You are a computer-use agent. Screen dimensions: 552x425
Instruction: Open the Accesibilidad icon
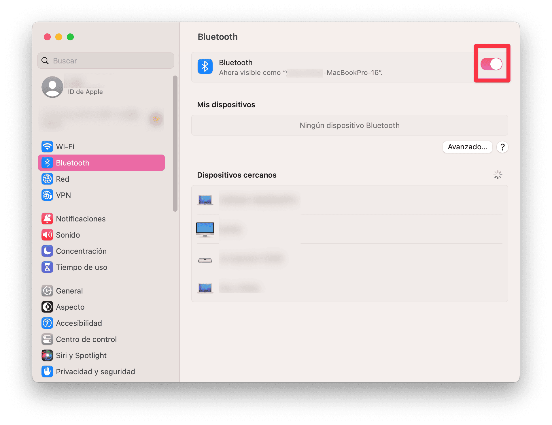pyautogui.click(x=47, y=323)
